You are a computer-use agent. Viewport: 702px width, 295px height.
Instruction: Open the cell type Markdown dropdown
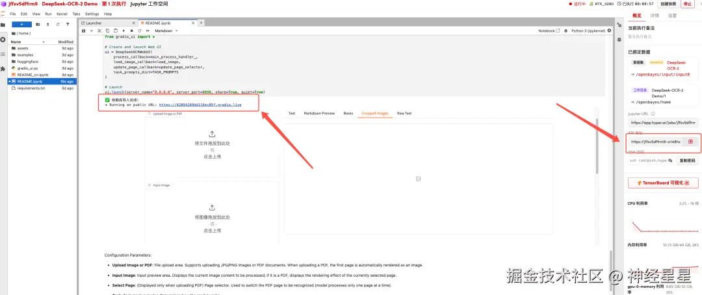pos(166,31)
